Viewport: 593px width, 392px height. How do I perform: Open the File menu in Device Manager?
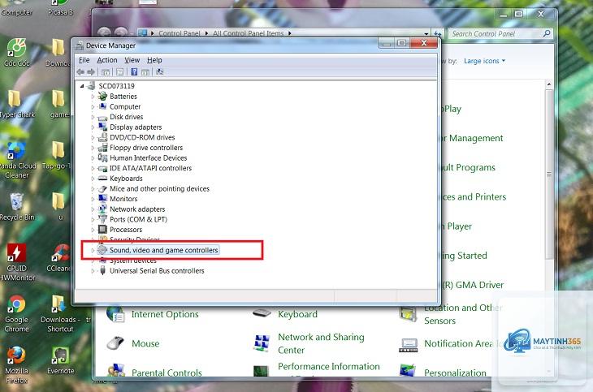tap(84, 60)
